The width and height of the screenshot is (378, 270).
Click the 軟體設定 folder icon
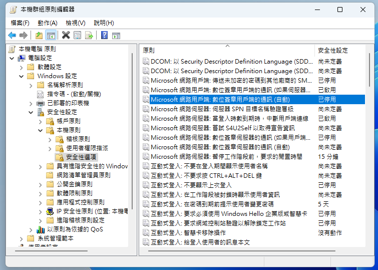31,67
